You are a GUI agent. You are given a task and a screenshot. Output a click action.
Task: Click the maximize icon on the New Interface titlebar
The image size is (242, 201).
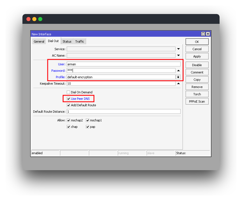pos(203,34)
